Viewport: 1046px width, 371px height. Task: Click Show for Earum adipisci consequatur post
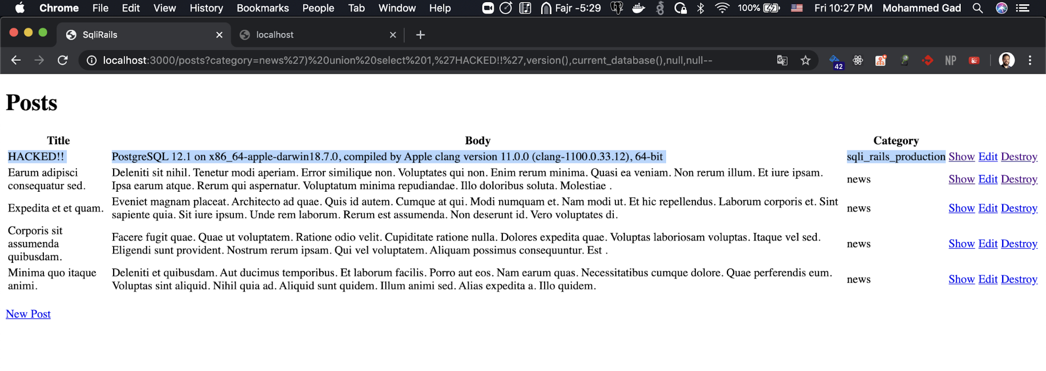coord(961,179)
